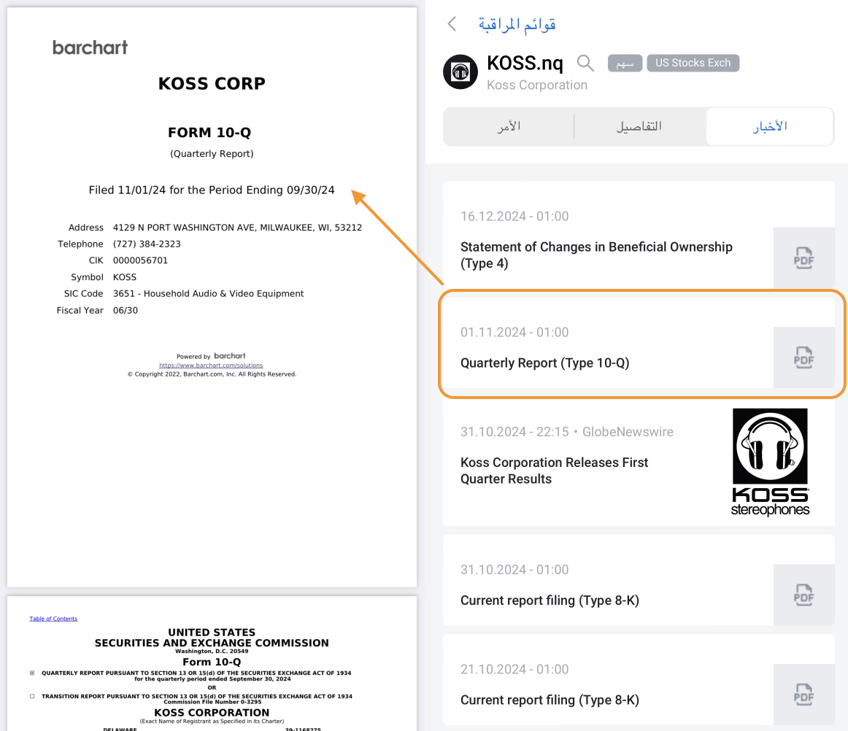The width and height of the screenshot is (848, 731).
Task: Open PDF icon for 21.10.2024 Current report filing
Action: click(803, 695)
